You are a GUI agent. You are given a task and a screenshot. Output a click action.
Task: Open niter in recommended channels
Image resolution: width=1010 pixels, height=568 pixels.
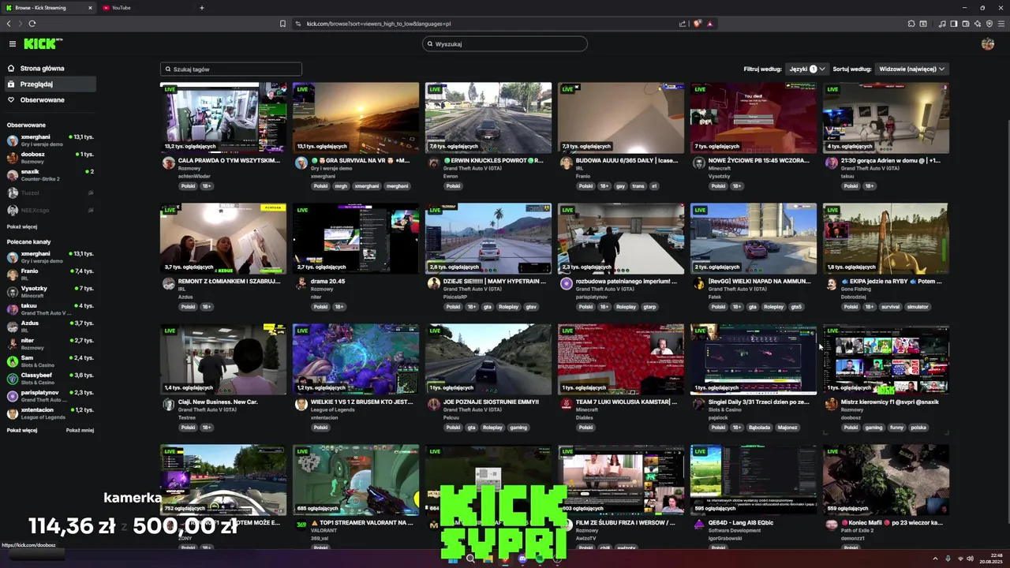tap(50, 344)
